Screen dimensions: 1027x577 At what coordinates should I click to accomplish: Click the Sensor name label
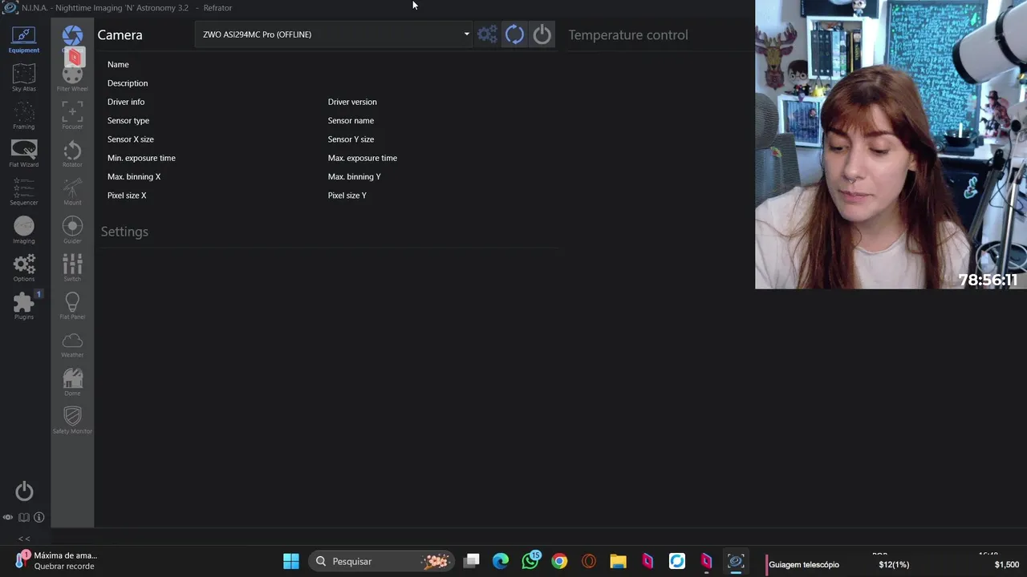click(x=351, y=120)
